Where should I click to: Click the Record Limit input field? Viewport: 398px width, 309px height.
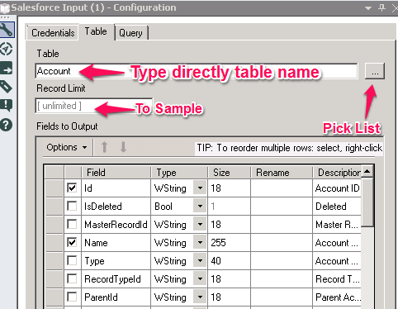[94, 106]
